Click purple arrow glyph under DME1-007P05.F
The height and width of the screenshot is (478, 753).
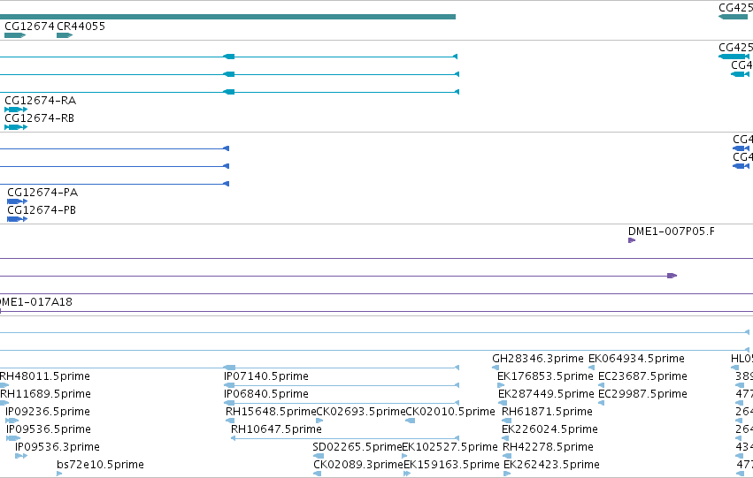[632, 240]
